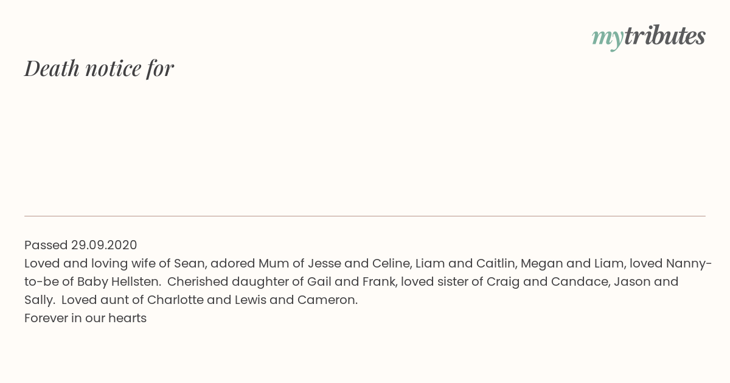The image size is (730, 383).
Task: Click the text 'Lewis and Cameron'
Action: 296,300
